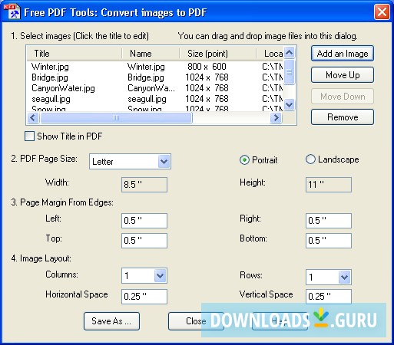The image size is (394, 345).
Task: Click the truncated CanyonWa... name cell
Action: pos(151,88)
